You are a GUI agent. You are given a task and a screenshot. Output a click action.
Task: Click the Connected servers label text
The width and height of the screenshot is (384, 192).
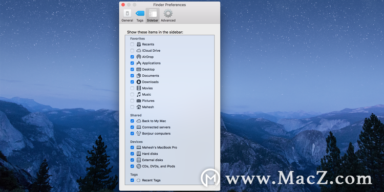coord(156,127)
